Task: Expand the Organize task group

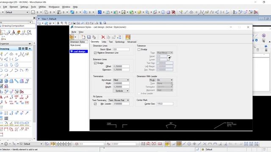Action: point(30,43)
